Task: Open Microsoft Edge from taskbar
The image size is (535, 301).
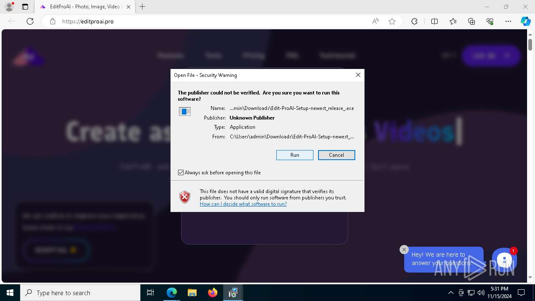Action: [x=172, y=293]
